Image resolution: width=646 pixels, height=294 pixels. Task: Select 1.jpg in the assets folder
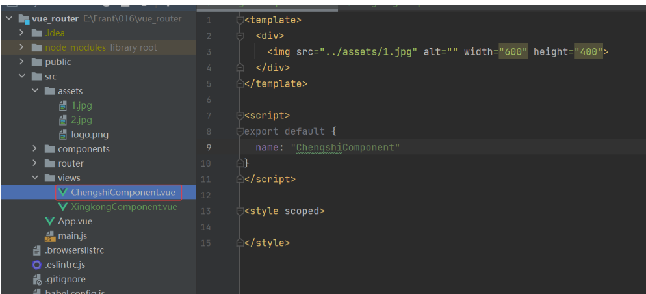(x=82, y=105)
